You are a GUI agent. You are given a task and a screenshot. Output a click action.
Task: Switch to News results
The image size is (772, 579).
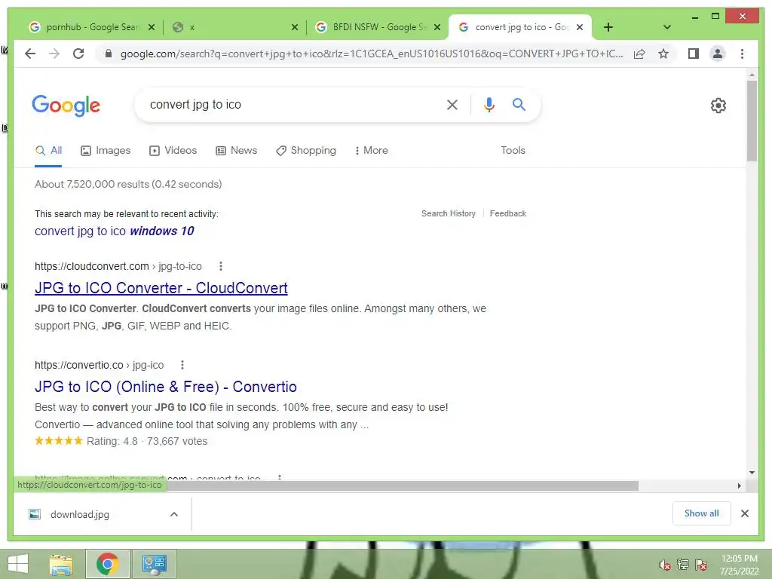236,151
